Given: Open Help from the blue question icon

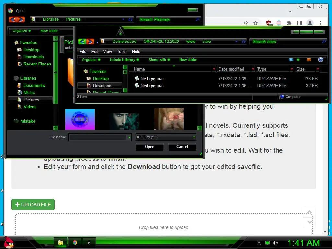Looking at the screenshot, I should pyautogui.click(x=321, y=60).
